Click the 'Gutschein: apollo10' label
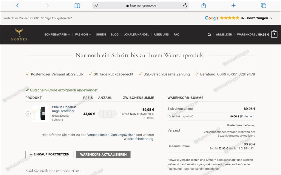The image size is (281, 175). click(181, 116)
